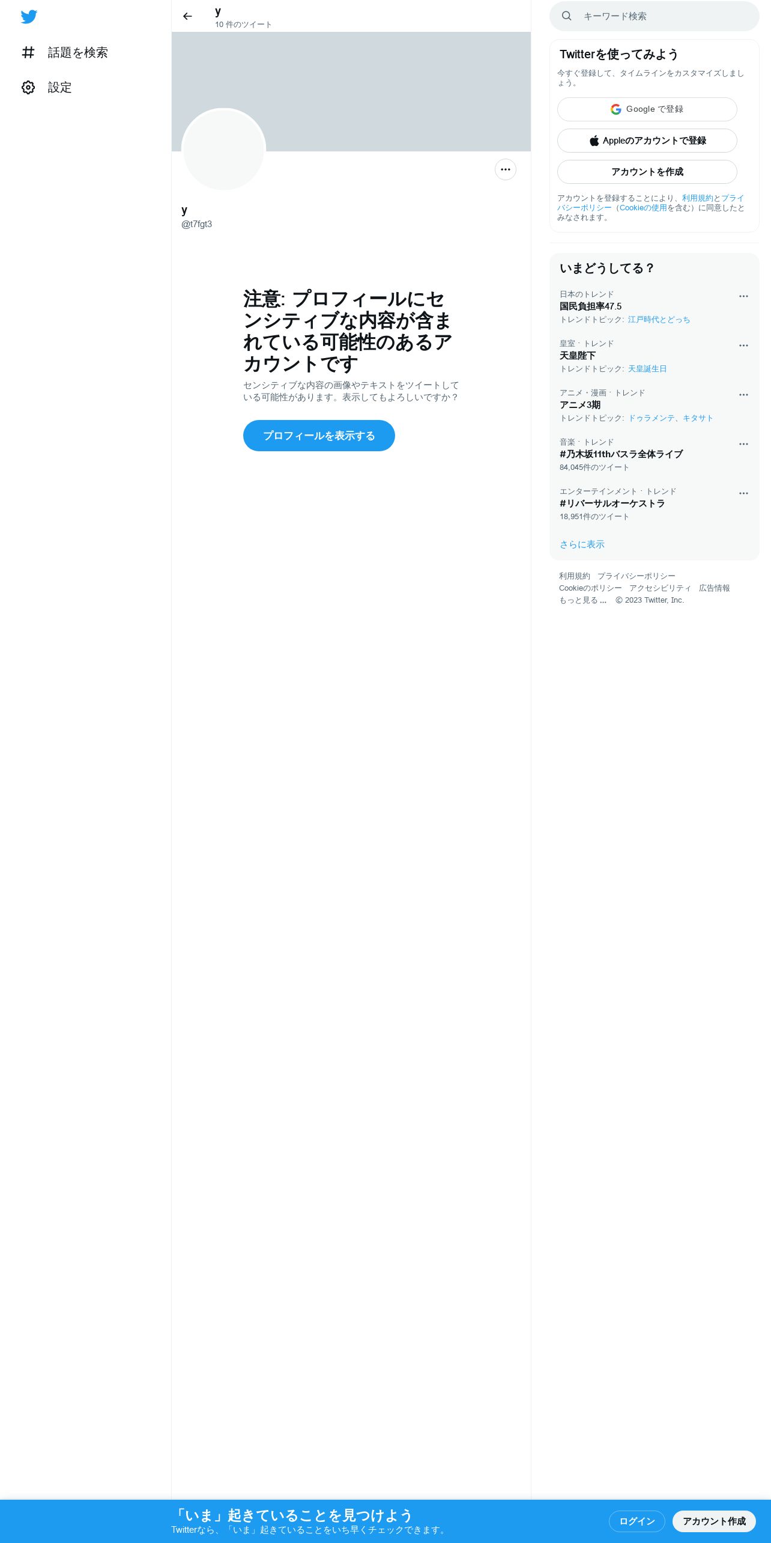The width and height of the screenshot is (771, 1543).
Task: Click the search magnifier icon
Action: 566,16
